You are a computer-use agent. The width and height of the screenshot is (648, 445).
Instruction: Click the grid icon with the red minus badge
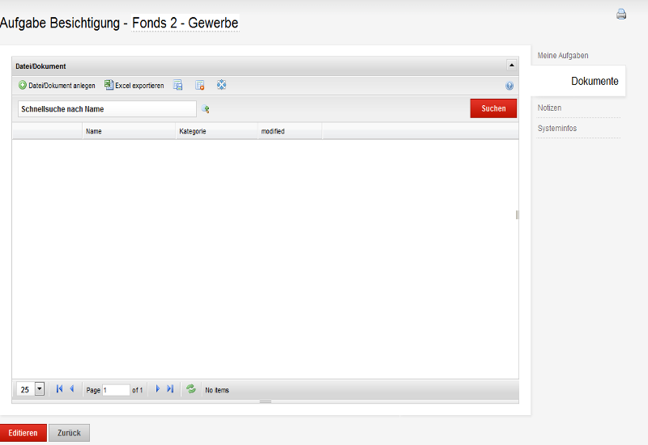pyautogui.click(x=200, y=85)
